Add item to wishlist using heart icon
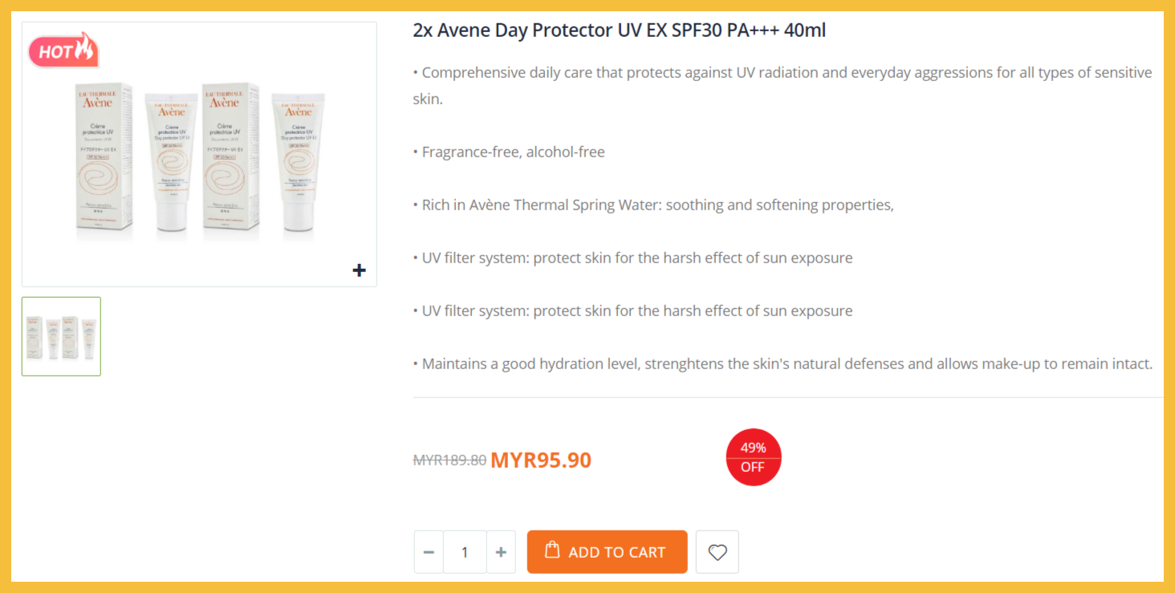 click(718, 552)
